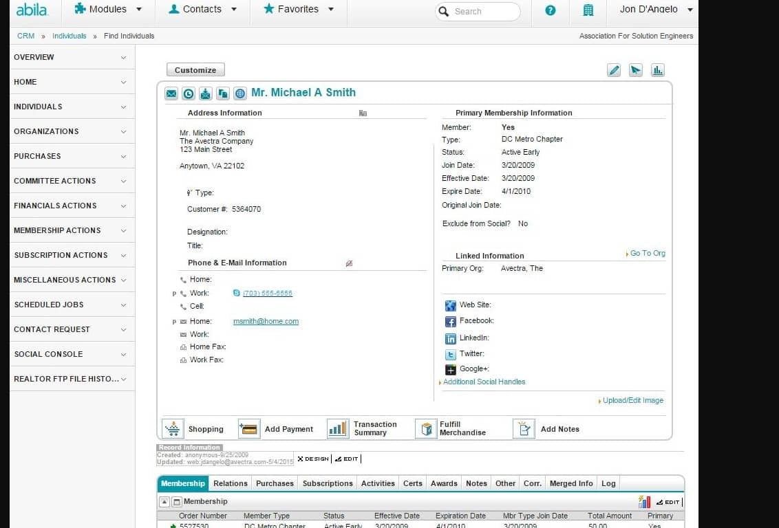Viewport: 779px width, 528px height.
Task: Open the help question mark icon
Action: coord(551,10)
